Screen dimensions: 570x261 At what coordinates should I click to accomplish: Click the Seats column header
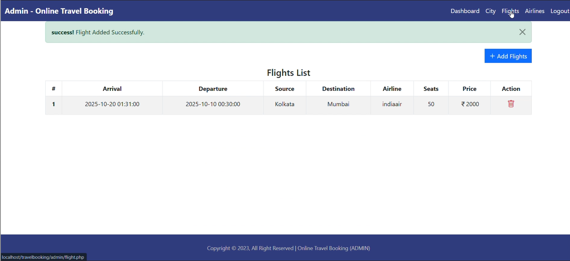(x=431, y=88)
